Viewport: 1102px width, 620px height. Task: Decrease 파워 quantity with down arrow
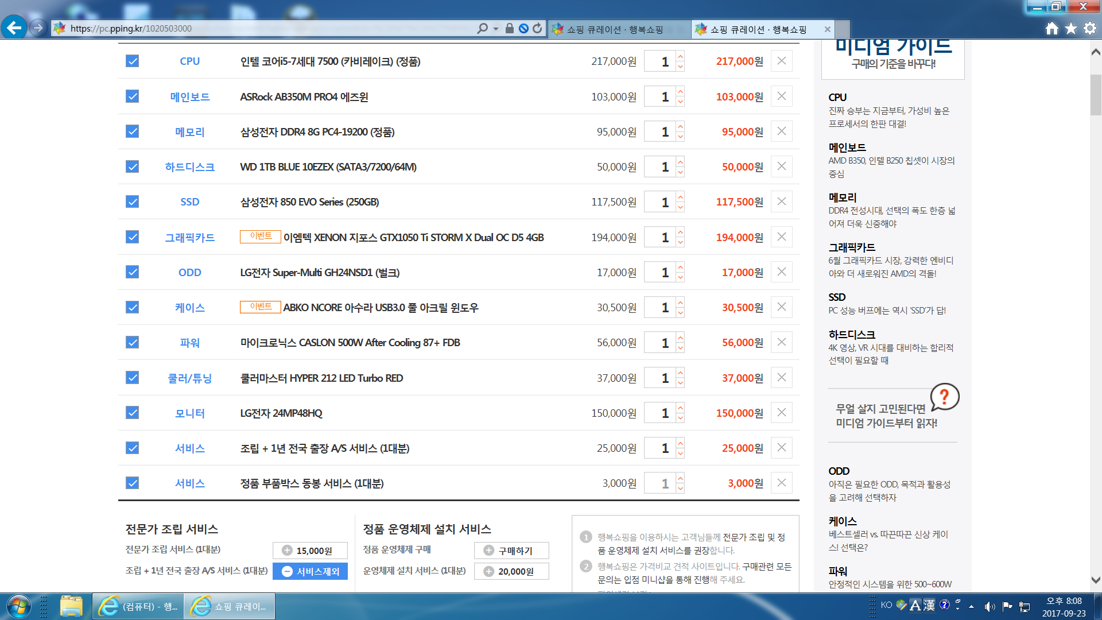pos(680,348)
